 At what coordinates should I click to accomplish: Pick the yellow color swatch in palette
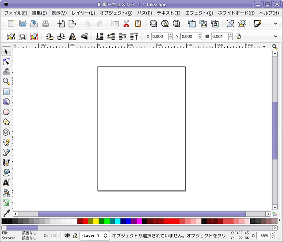click(96, 221)
